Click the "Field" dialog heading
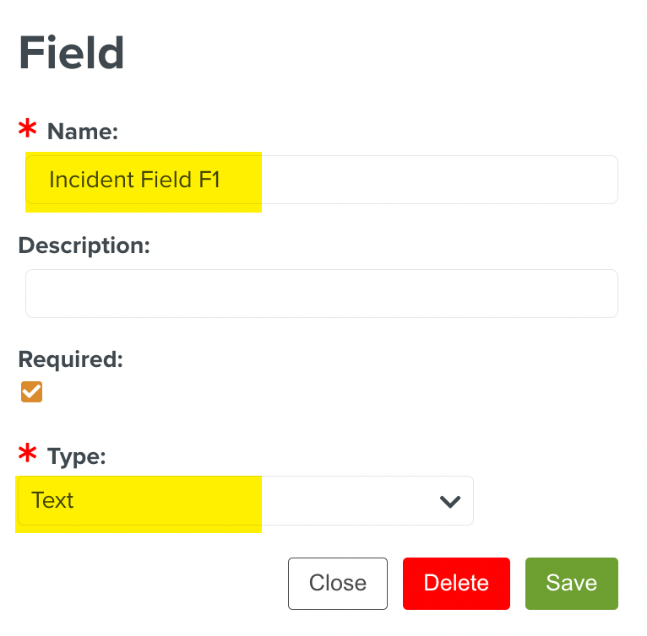The width and height of the screenshot is (647, 636). (72, 54)
